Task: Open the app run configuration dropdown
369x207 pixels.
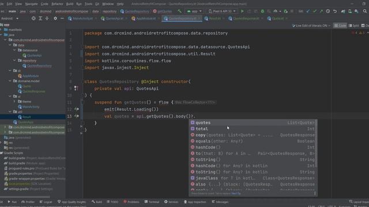Action: point(194,11)
